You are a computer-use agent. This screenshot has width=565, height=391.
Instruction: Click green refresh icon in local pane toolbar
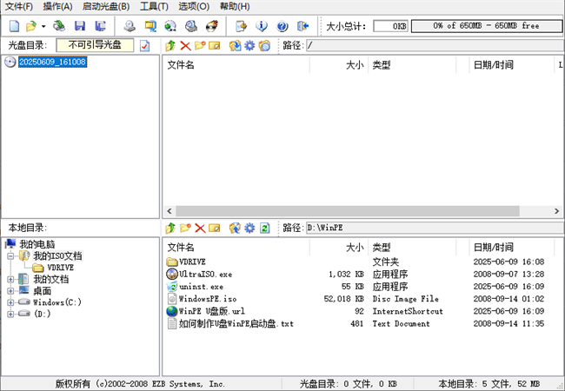click(x=265, y=228)
